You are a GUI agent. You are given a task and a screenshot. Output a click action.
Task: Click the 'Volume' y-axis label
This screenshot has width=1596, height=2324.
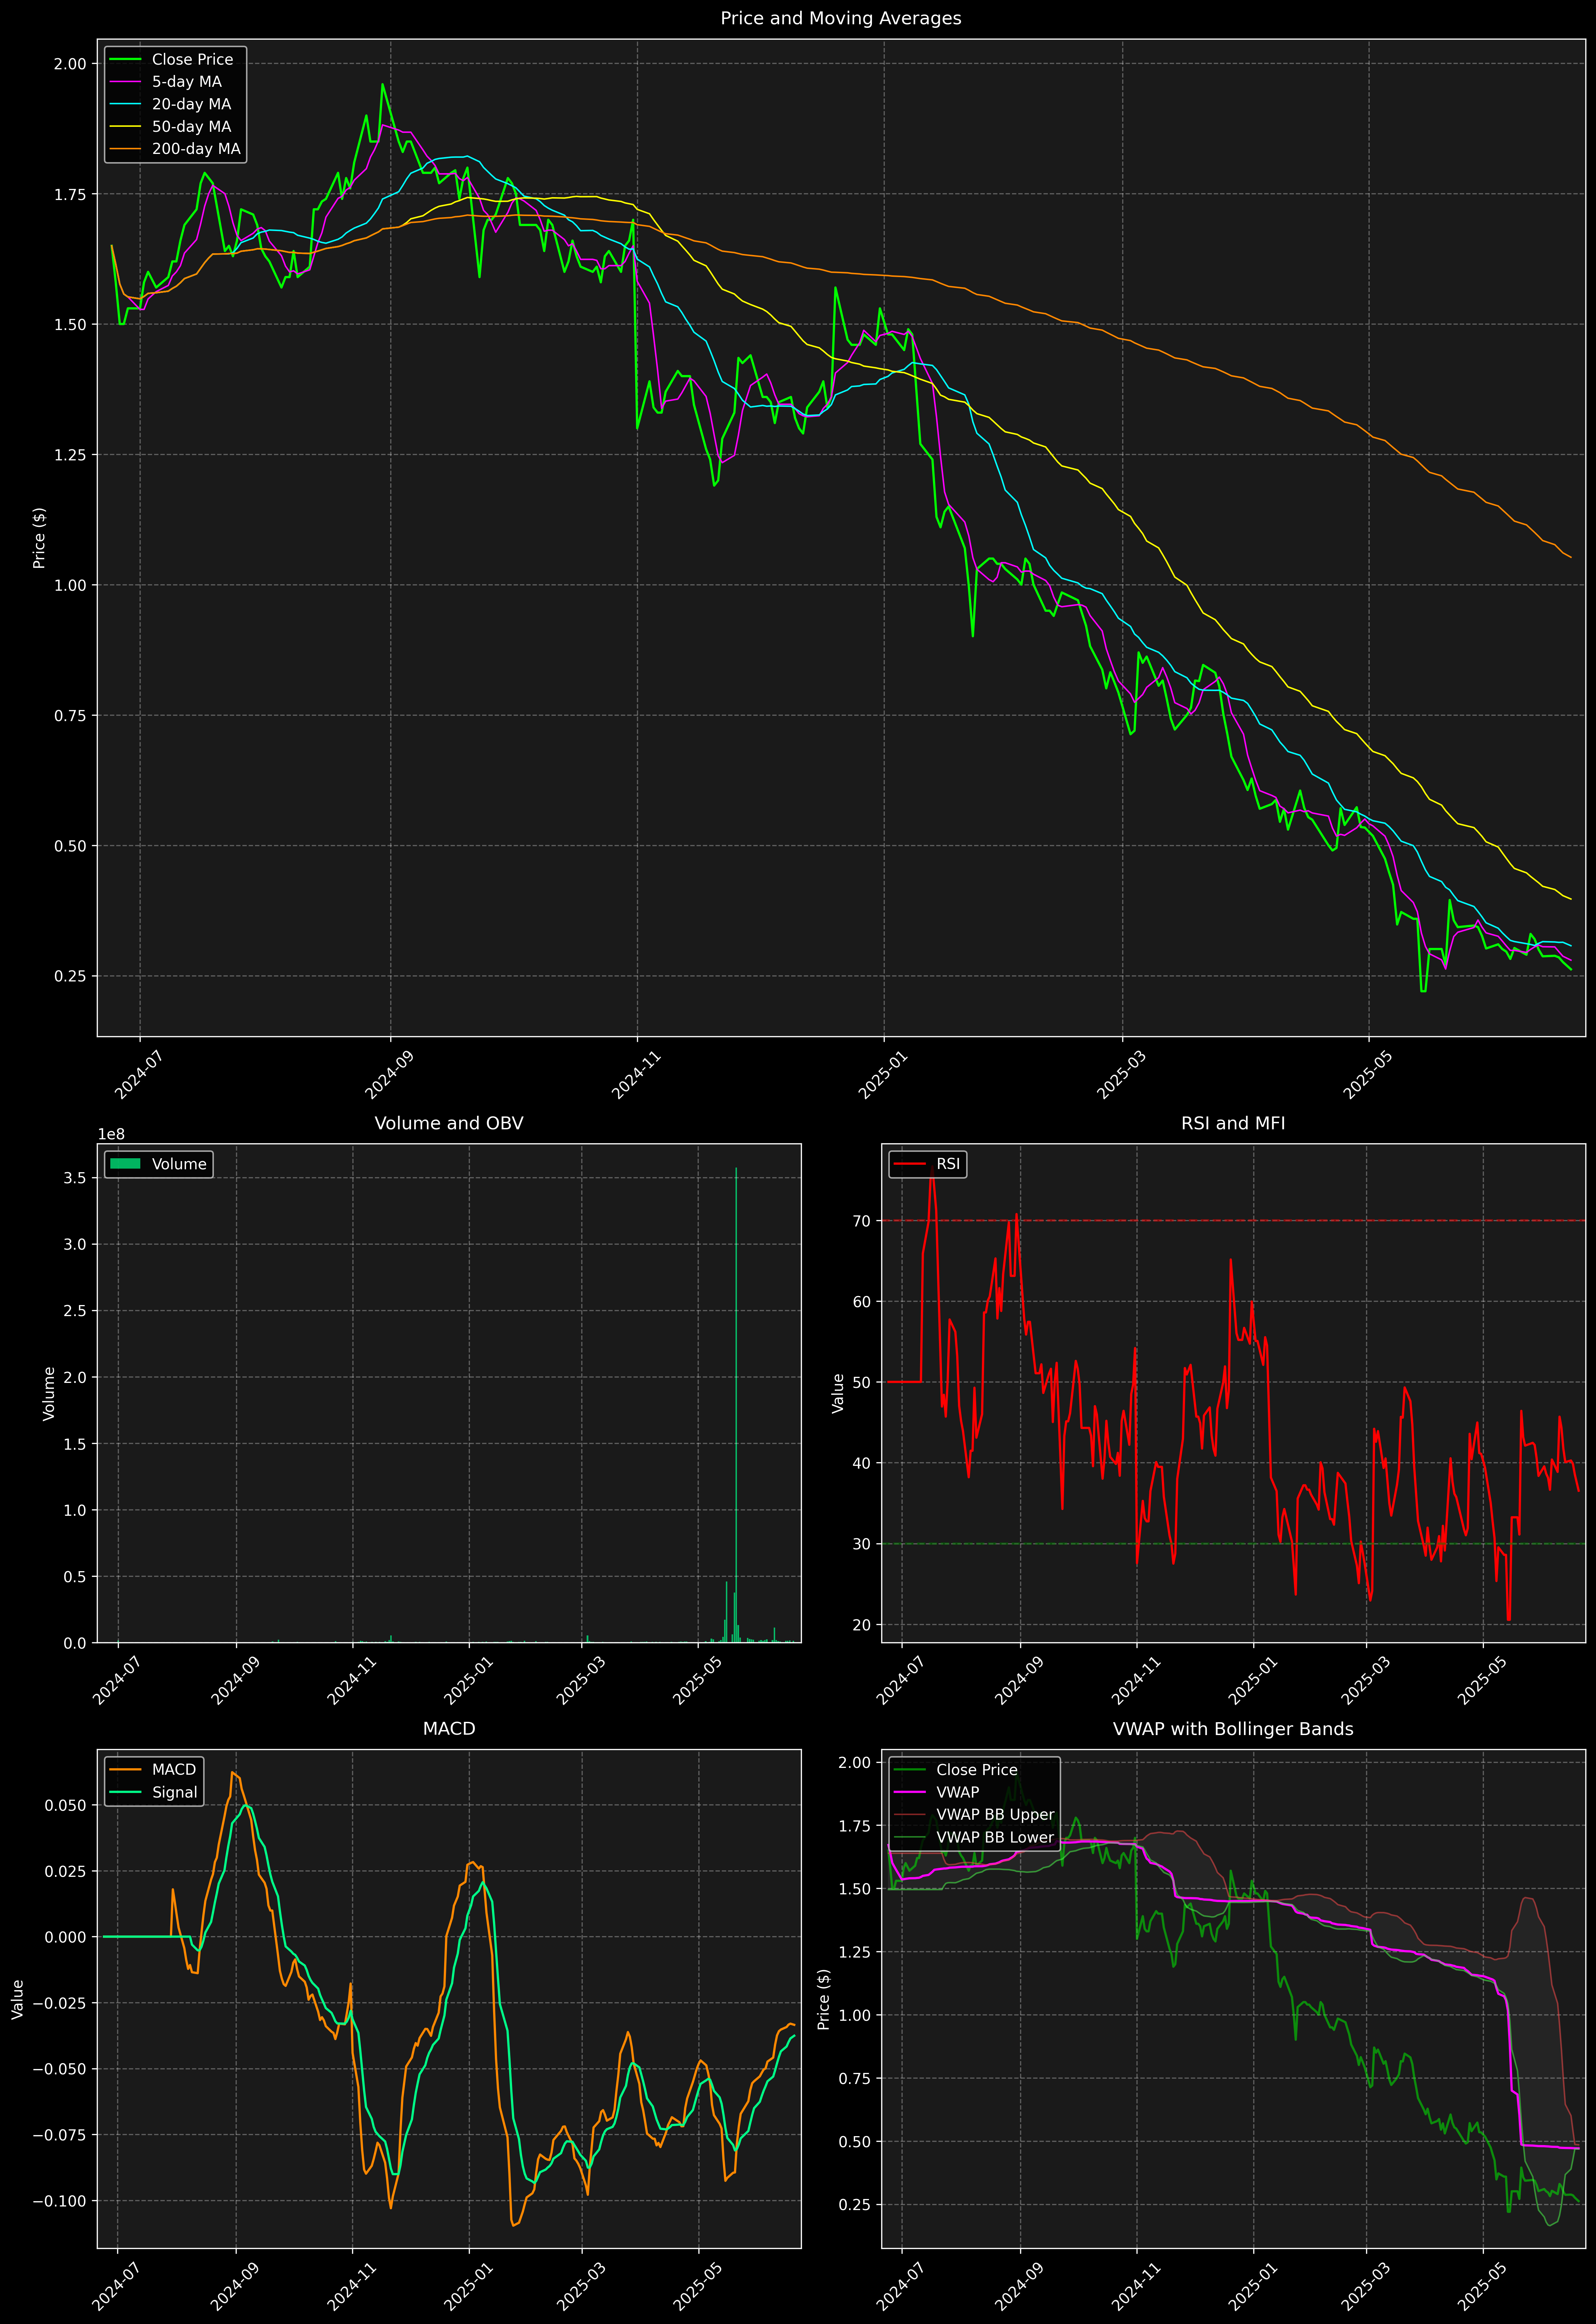(x=49, y=1393)
